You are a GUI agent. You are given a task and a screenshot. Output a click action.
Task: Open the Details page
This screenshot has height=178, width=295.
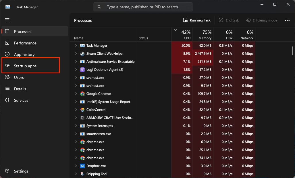35,89
